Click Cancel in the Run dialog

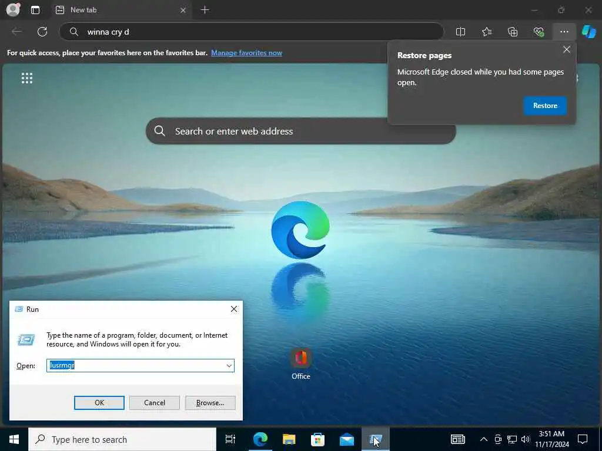click(x=155, y=403)
